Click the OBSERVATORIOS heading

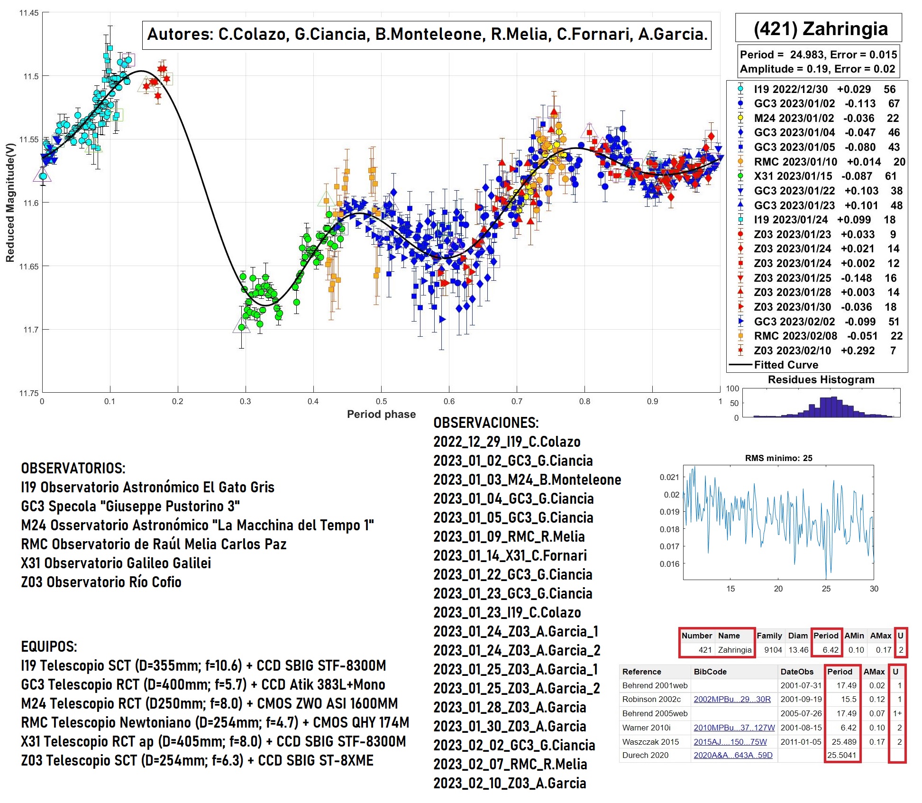click(x=73, y=468)
